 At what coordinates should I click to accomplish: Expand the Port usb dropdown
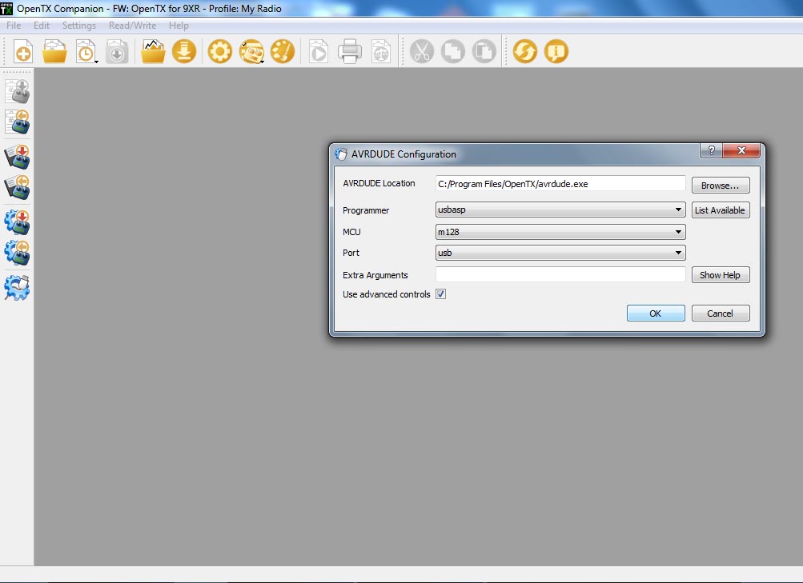pos(560,253)
